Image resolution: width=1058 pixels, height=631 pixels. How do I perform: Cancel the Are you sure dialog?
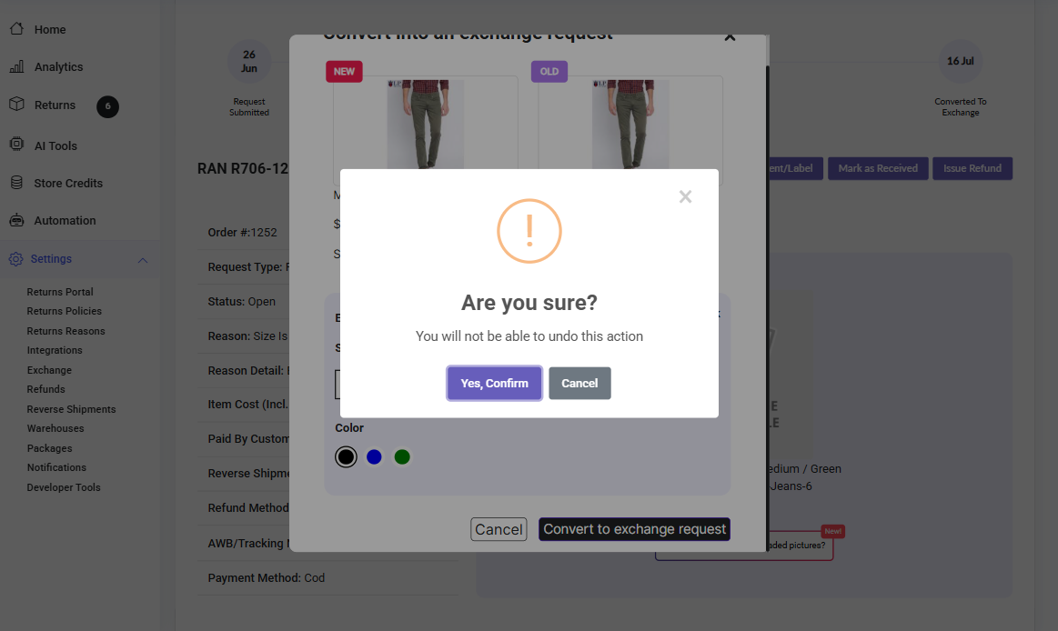(579, 383)
